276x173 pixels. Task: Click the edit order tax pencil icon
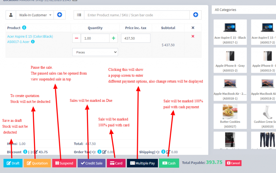(104, 152)
